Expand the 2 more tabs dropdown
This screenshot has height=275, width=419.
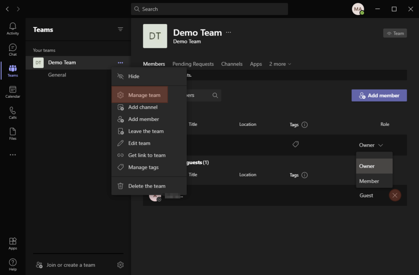tap(280, 64)
